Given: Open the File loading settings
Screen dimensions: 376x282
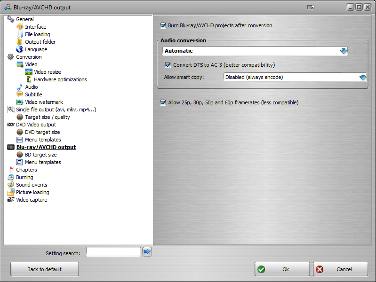Looking at the screenshot, I should click(37, 34).
